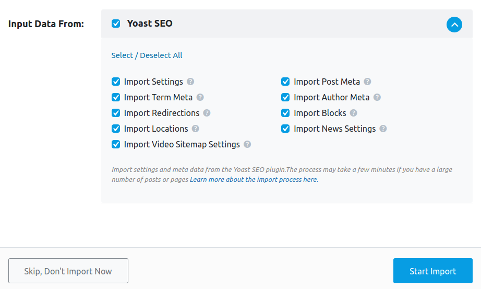Show help icon next to Import Term Meta

200,97
